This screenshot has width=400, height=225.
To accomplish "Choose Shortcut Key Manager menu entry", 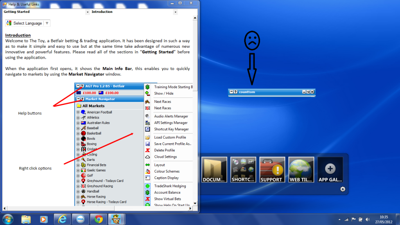I will coord(171,129).
